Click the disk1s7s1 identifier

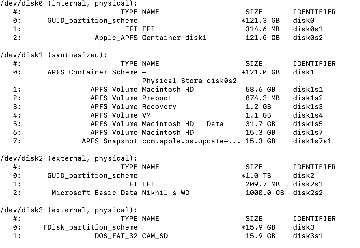(x=312, y=141)
